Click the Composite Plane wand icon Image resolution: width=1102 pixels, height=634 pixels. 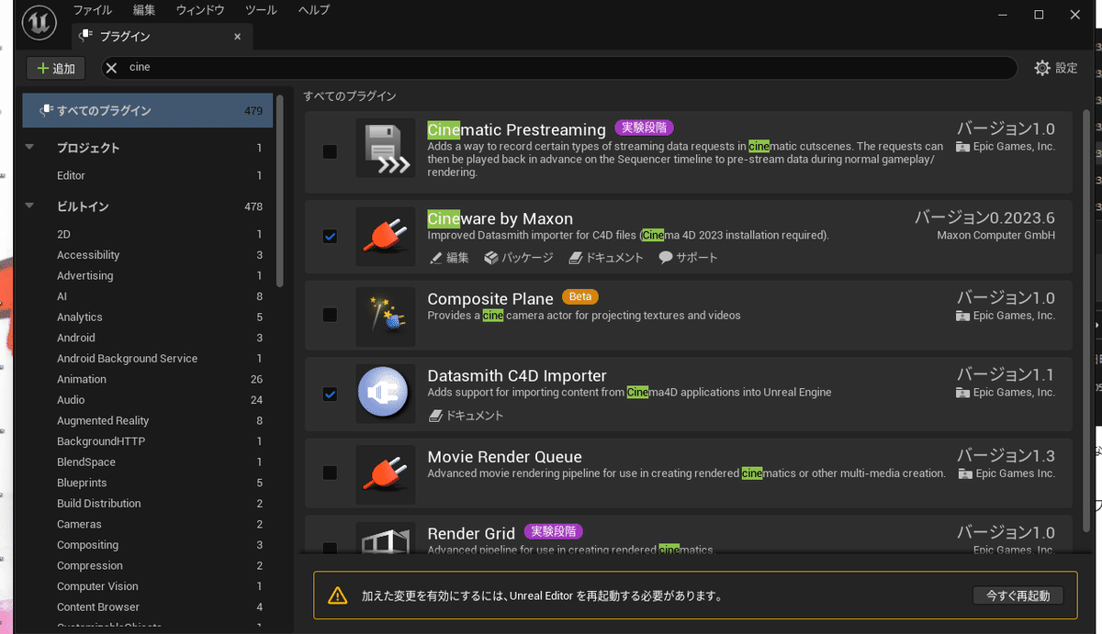386,315
